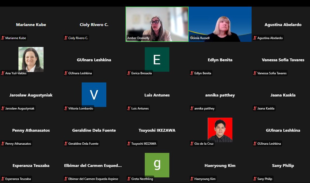This screenshot has height=183, width=310.
Task: Click the large bold 'Tsuyoshi IKEZAWA' heading
Action: (x=157, y=130)
